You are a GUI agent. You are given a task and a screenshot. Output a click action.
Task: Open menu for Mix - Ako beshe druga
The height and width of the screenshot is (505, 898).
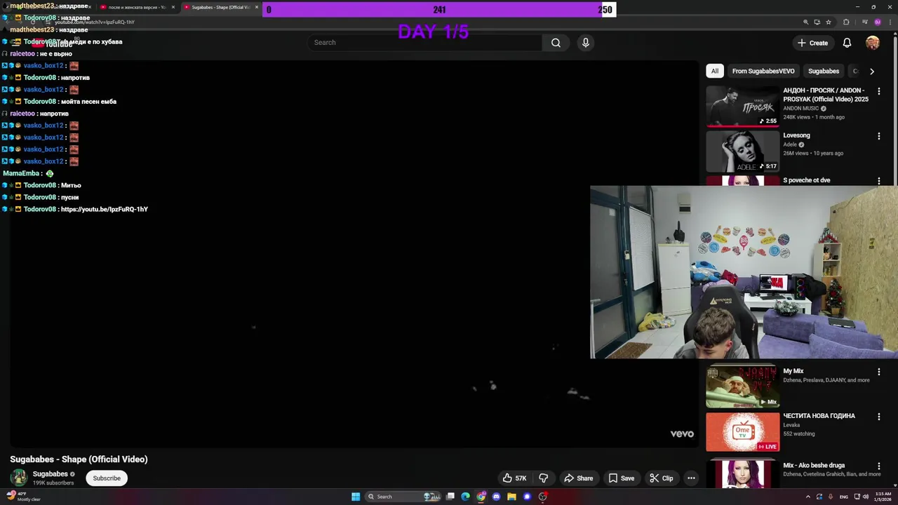click(x=878, y=466)
